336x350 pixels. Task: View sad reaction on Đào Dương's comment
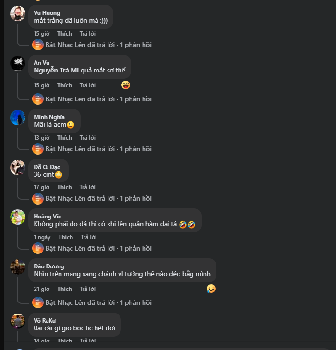(x=211, y=289)
